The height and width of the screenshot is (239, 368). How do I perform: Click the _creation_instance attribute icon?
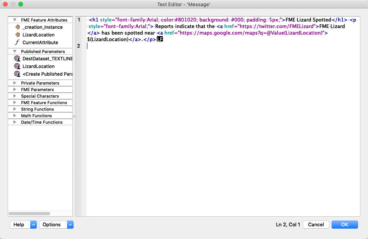point(17,27)
